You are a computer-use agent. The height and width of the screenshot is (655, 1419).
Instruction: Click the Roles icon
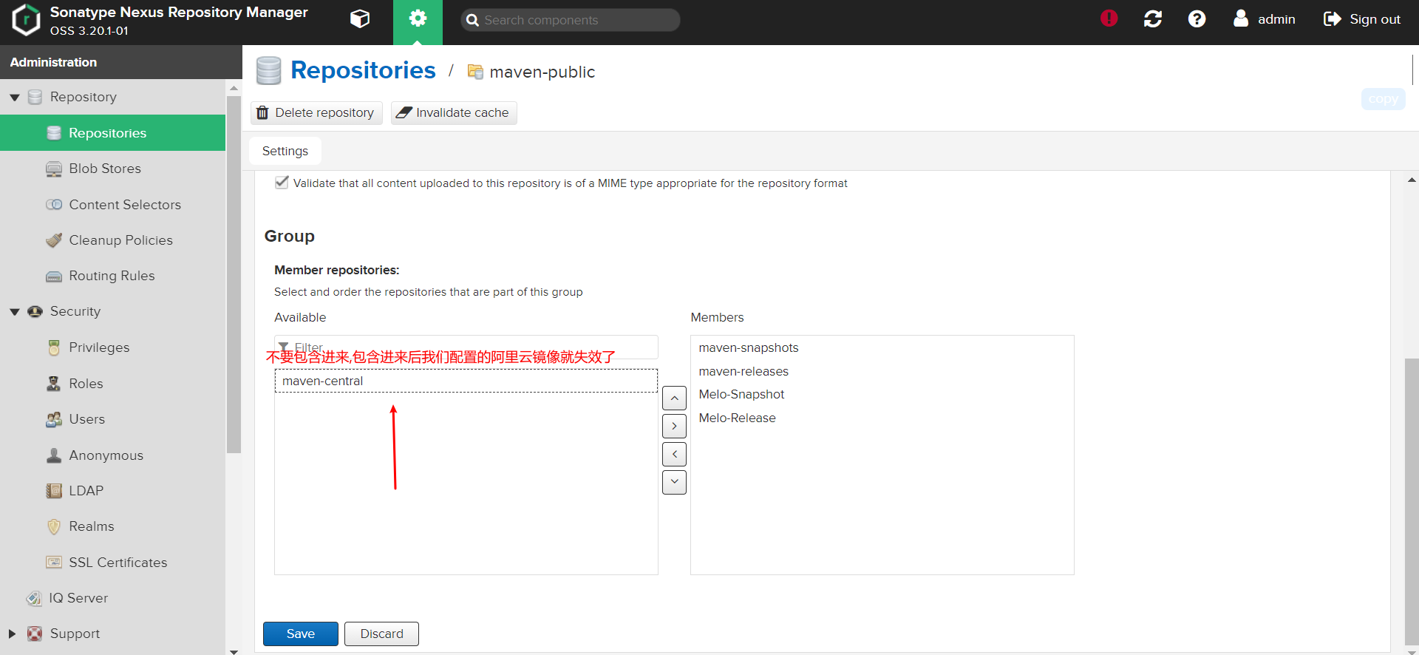54,384
